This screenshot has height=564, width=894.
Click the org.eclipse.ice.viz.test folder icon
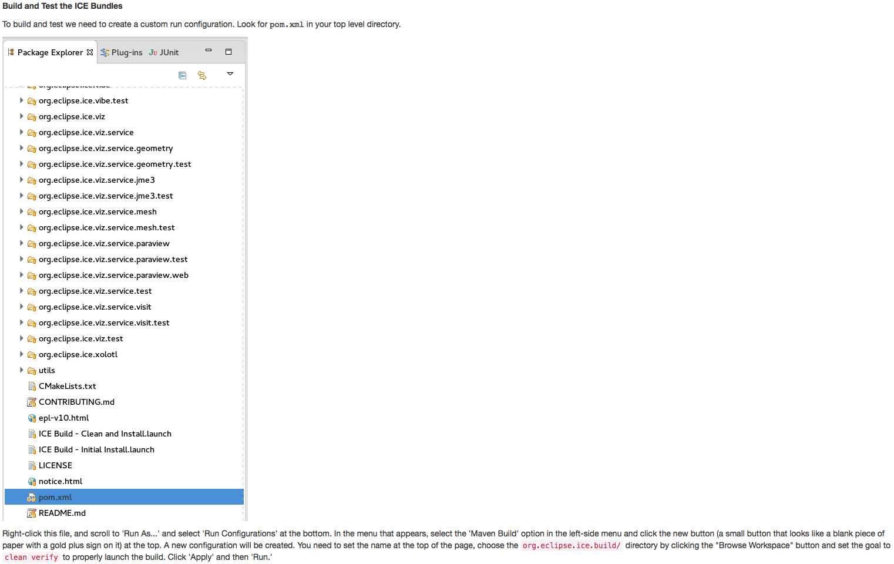pyautogui.click(x=32, y=339)
